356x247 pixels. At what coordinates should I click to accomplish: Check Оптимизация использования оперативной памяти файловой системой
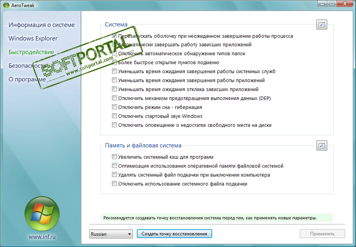click(x=114, y=166)
